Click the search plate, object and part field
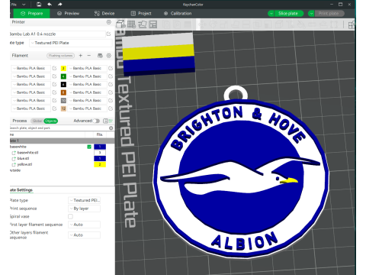 (x=59, y=128)
